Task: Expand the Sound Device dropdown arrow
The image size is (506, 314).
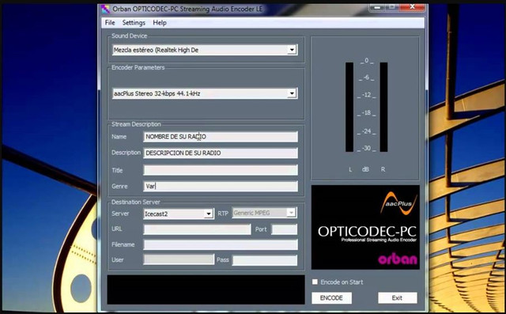Action: point(292,50)
